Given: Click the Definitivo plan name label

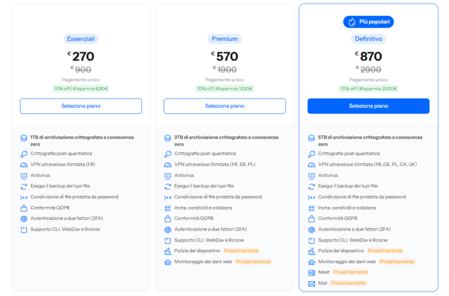Looking at the screenshot, I should [x=369, y=39].
